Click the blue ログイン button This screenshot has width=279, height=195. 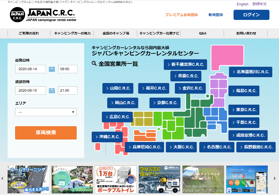click(251, 15)
